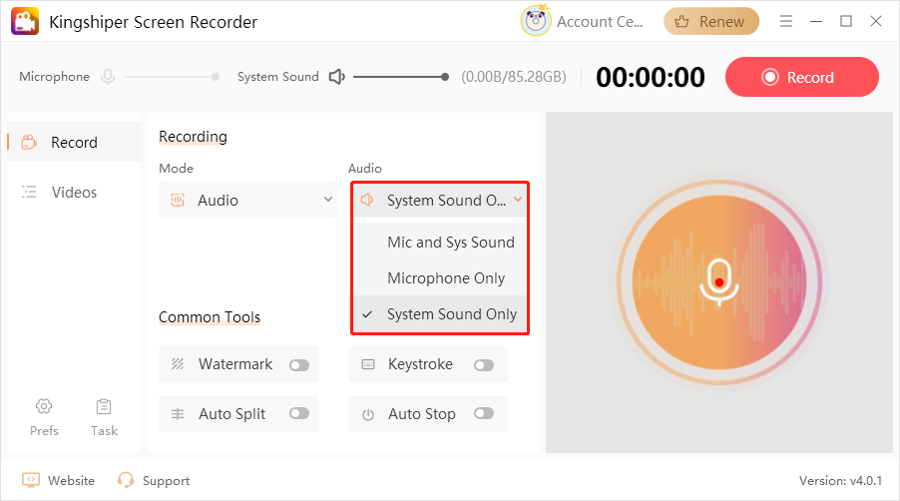Select System Sound Only option
This screenshot has width=900, height=501.
441,314
